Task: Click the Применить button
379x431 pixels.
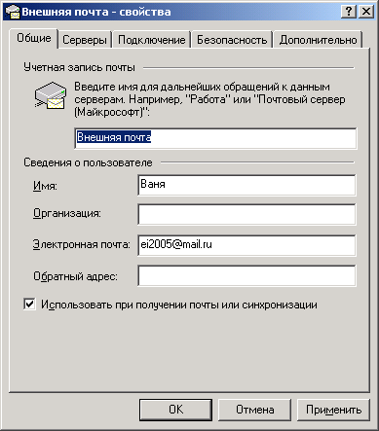Action: 333,410
